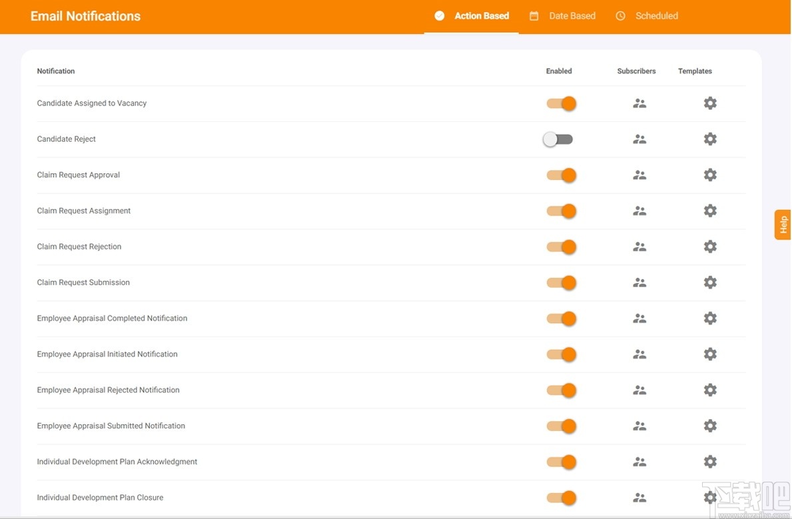Open Templates gear for Claim Request Submission
The height and width of the screenshot is (519, 792).
[x=709, y=282]
